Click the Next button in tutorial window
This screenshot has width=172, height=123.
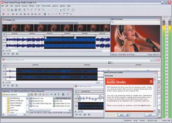click(x=123, y=115)
